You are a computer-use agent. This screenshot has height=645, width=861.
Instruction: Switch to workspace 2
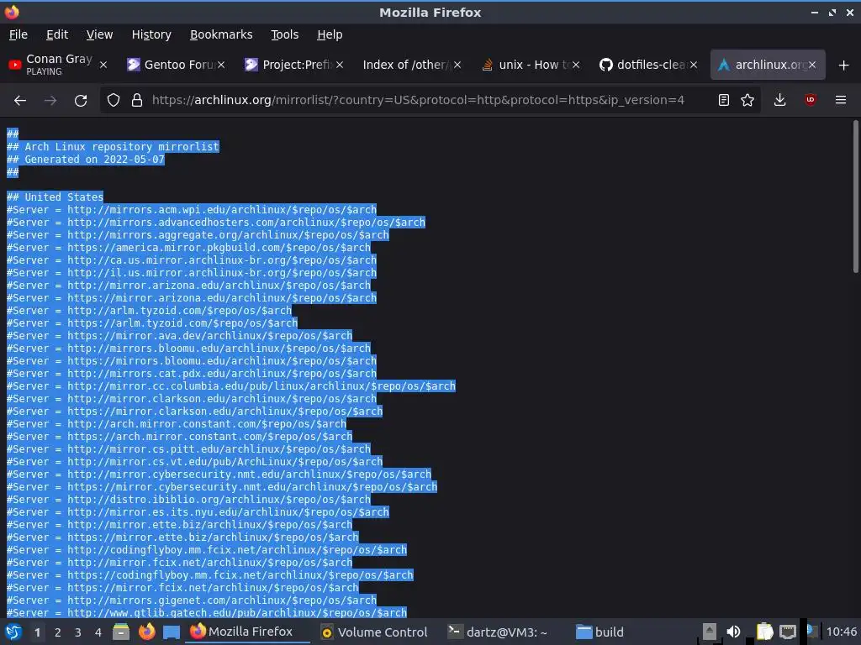(x=58, y=632)
